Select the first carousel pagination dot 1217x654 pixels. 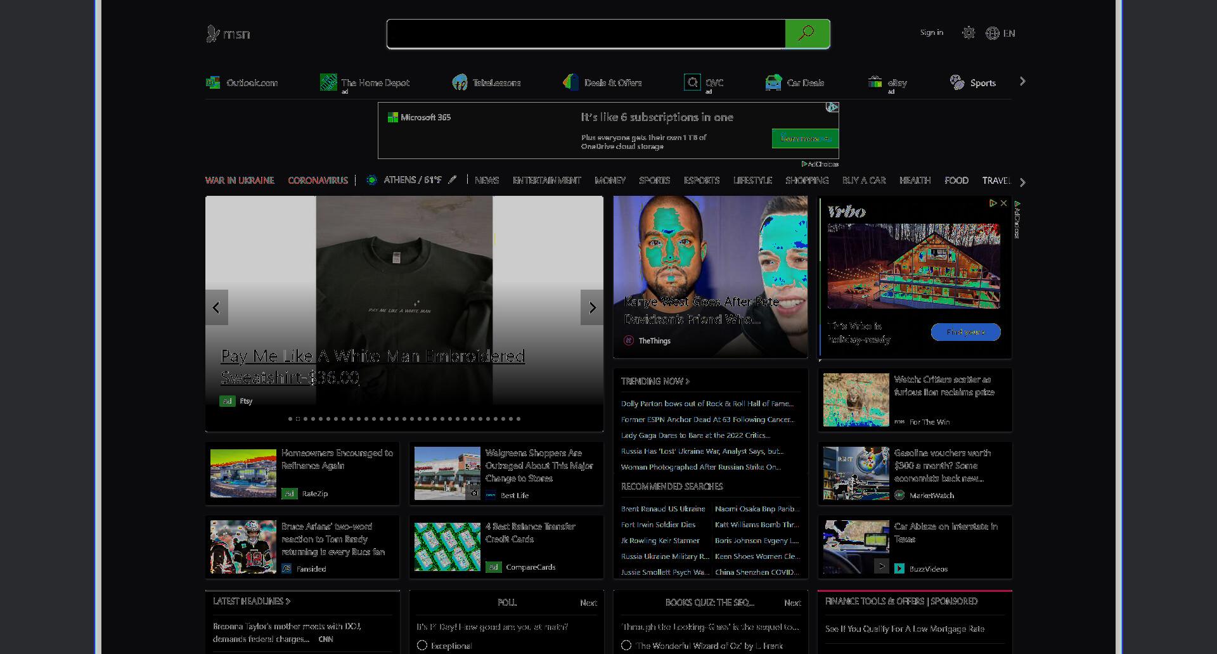click(290, 418)
